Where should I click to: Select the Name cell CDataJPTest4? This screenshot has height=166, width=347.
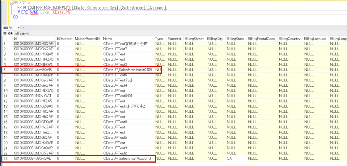coord(128,85)
